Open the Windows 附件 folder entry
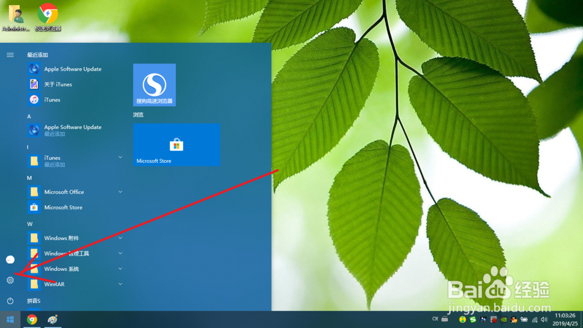 [x=75, y=238]
